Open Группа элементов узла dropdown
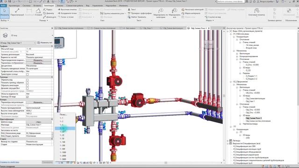The height and width of the screenshot is (168, 299). point(113,13)
